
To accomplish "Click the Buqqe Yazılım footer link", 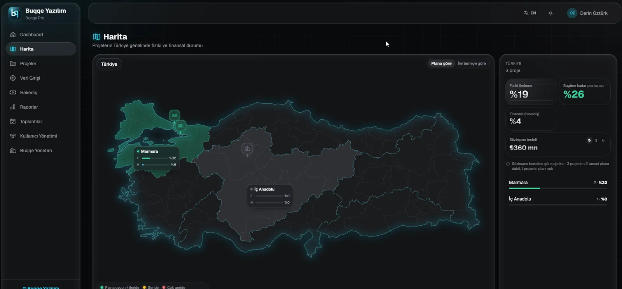I will [x=41, y=287].
